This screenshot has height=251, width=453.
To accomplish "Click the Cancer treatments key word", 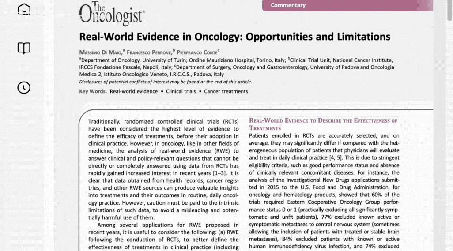I will tap(226, 91).
